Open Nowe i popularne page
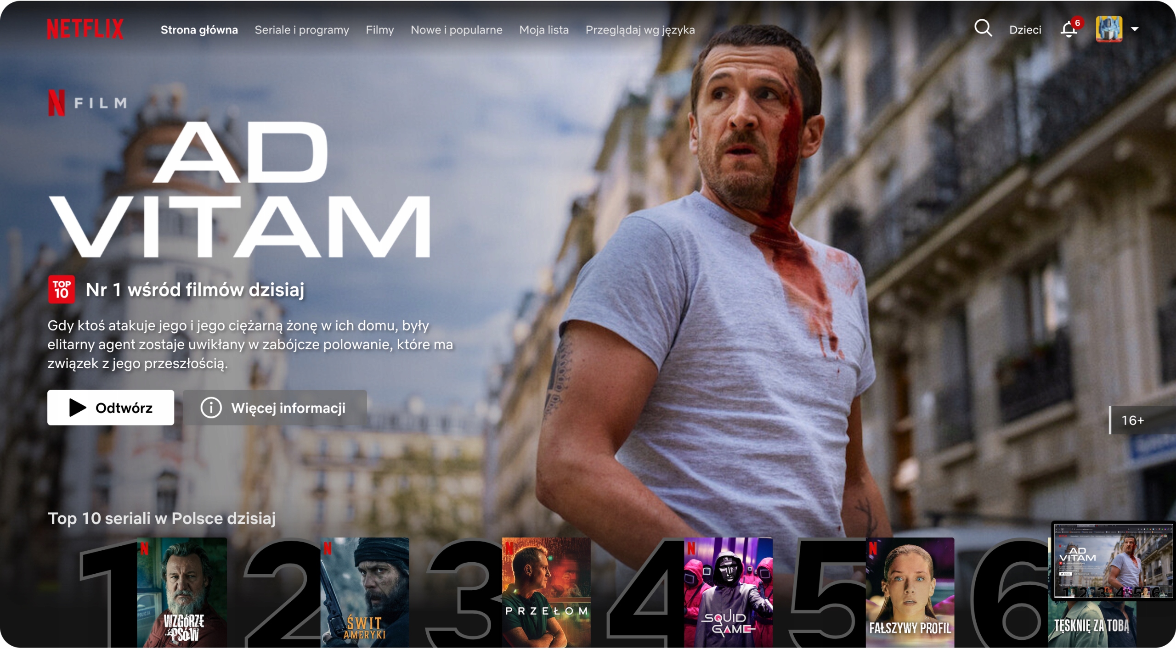 click(x=456, y=30)
